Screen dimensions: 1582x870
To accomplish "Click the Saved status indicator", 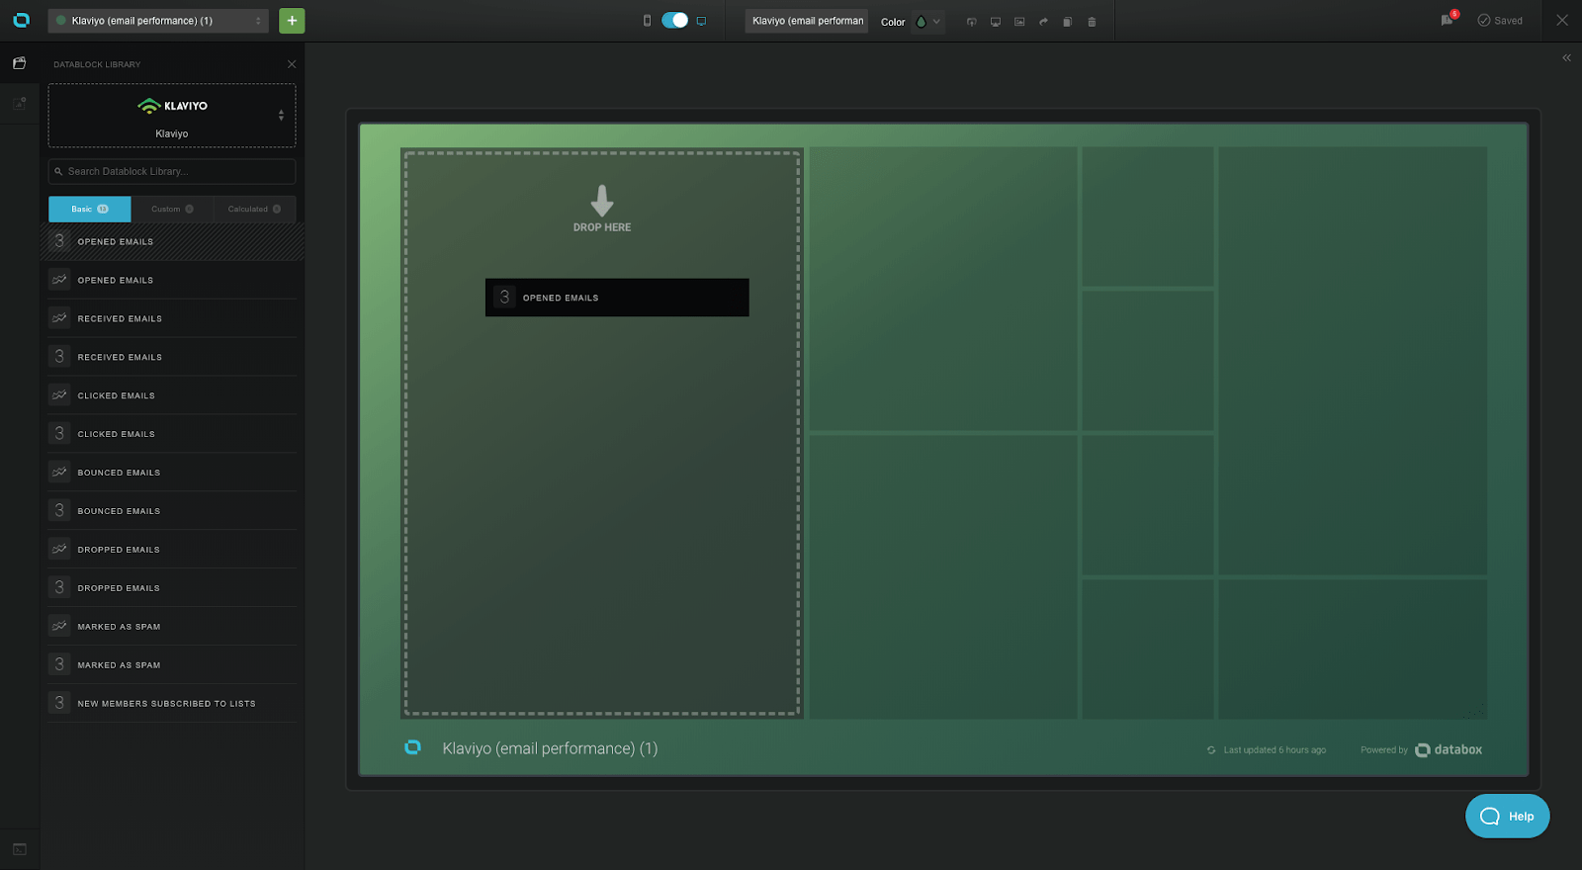I will 1500,21.
